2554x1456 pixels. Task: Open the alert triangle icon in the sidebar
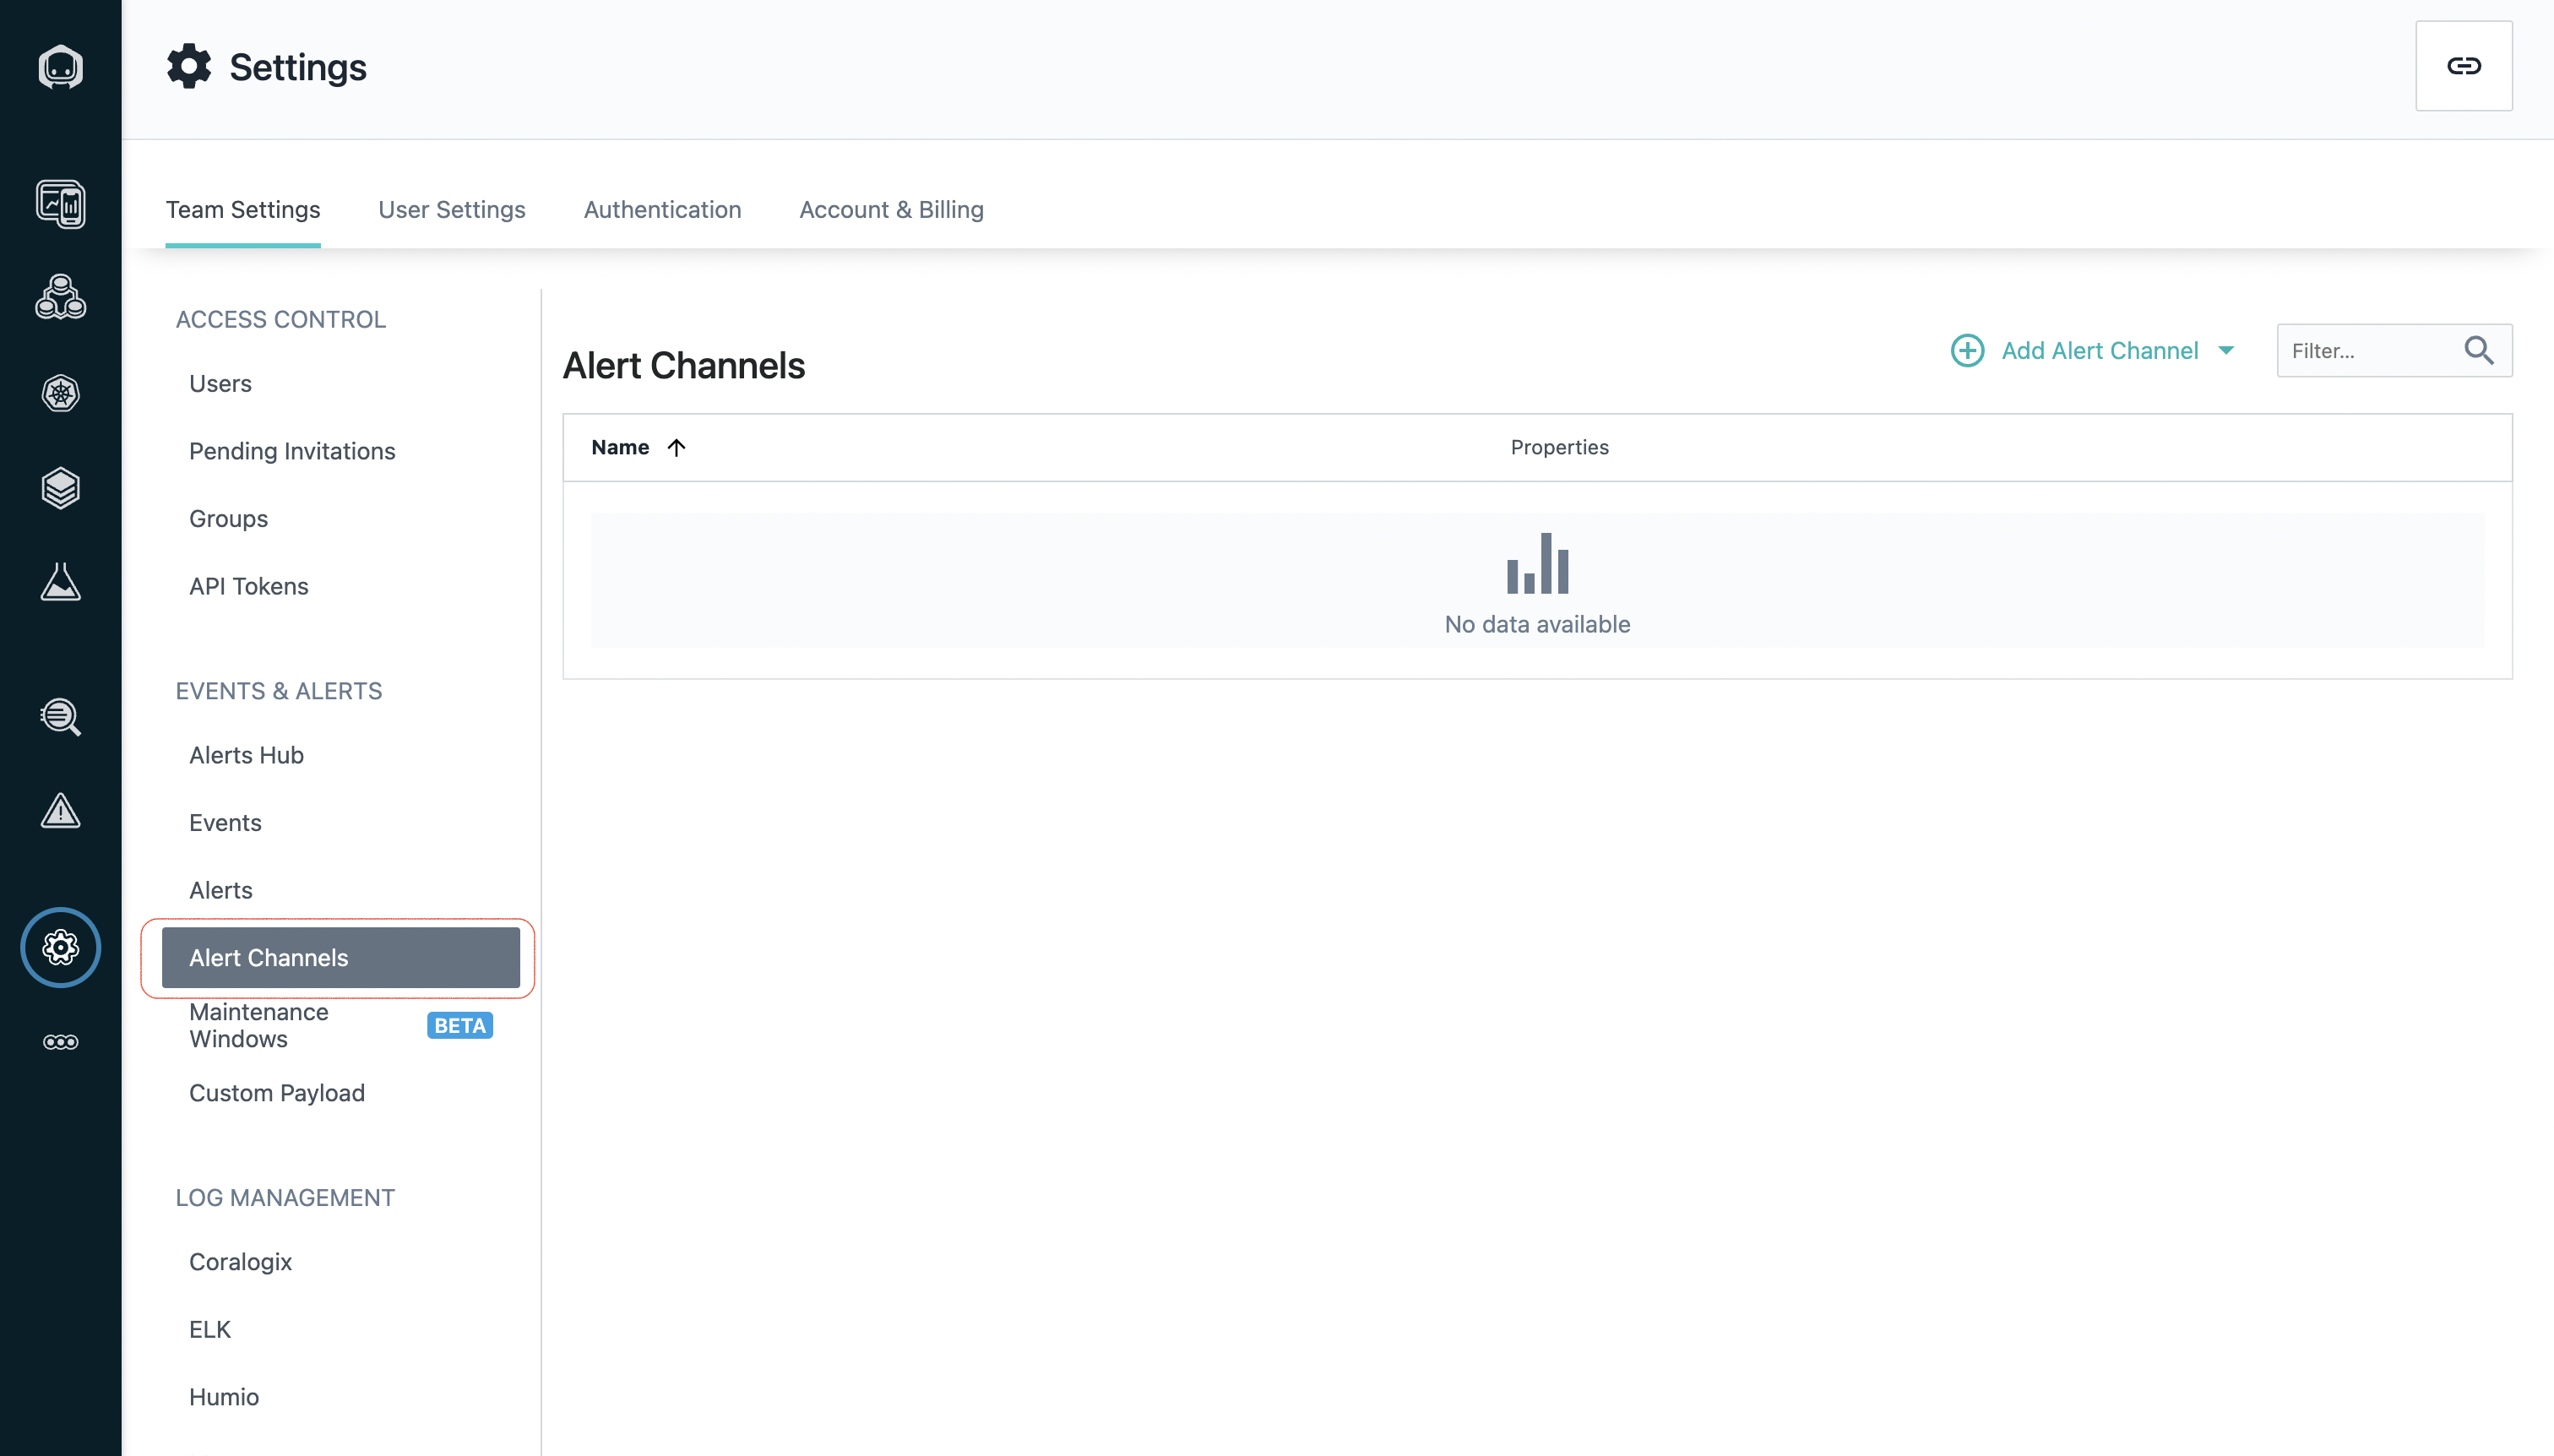pos(60,811)
